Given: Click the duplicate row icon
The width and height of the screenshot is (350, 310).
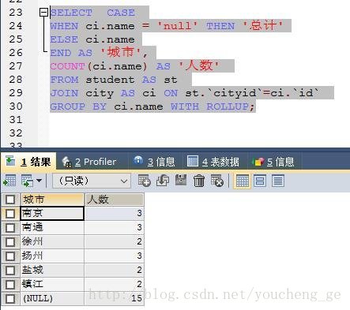Looking at the screenshot, I should (163, 181).
